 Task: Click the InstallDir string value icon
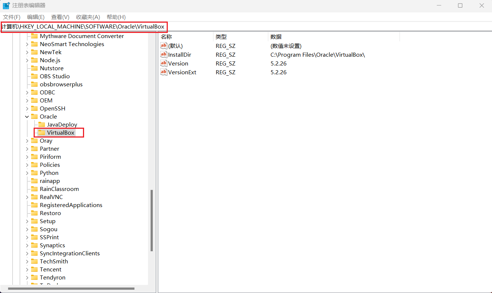coord(163,55)
